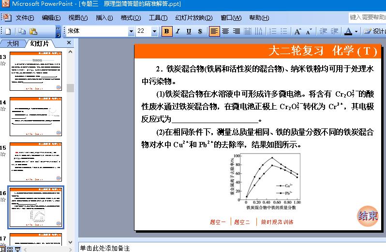The image size is (386, 252).
Task: Open the font name dropdown
Action: [131, 31]
